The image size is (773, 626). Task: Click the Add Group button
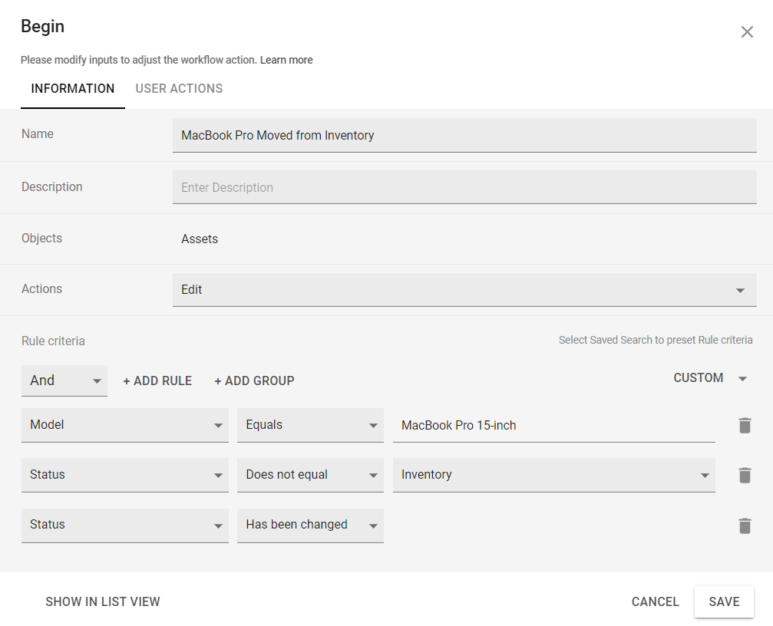click(254, 381)
